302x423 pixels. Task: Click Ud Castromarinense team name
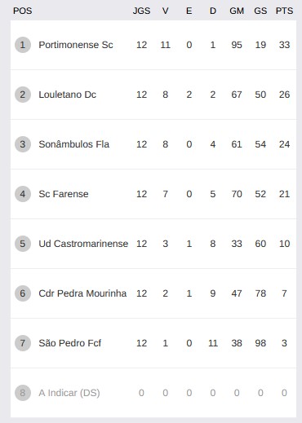(x=83, y=244)
